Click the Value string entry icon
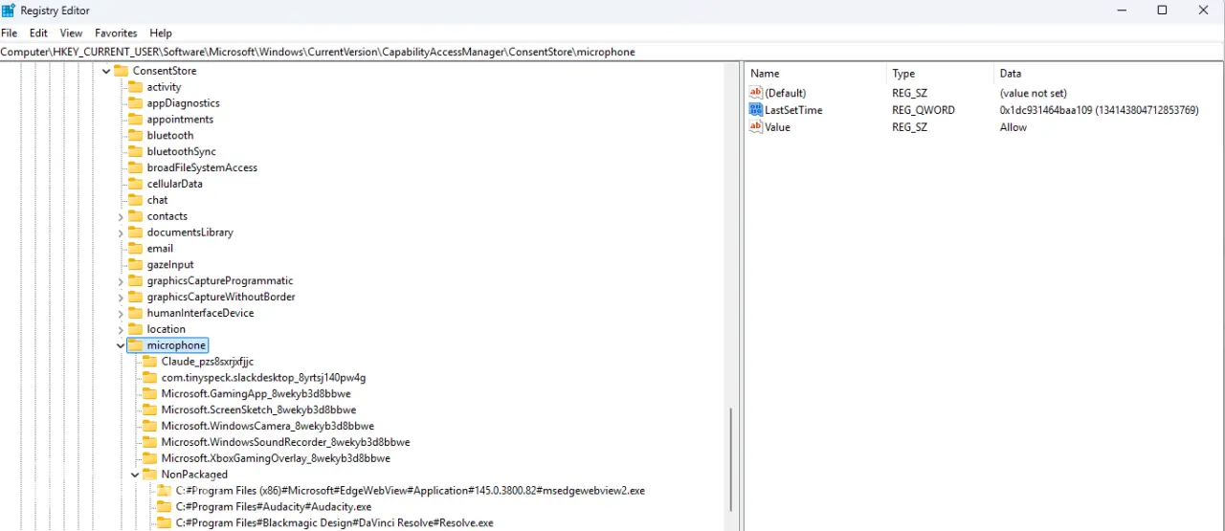 [756, 127]
